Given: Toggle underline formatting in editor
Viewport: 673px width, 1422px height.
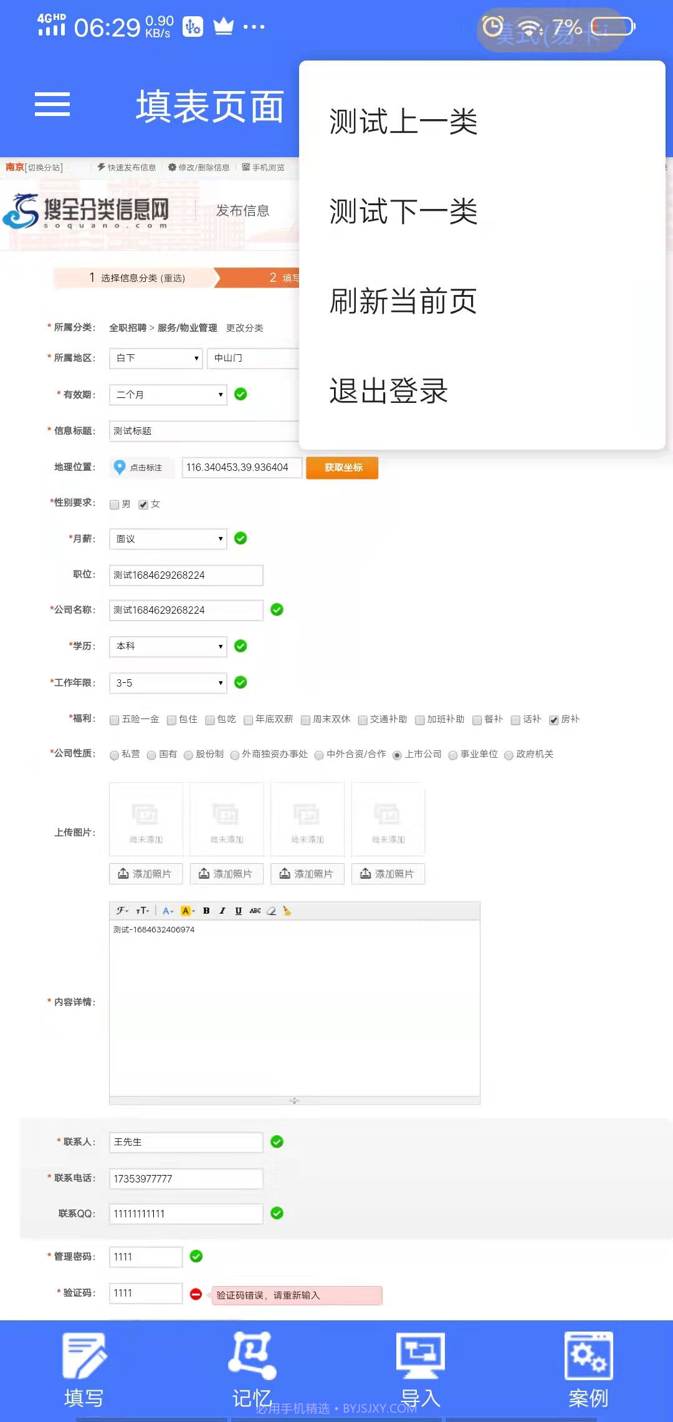Looking at the screenshot, I should (238, 911).
